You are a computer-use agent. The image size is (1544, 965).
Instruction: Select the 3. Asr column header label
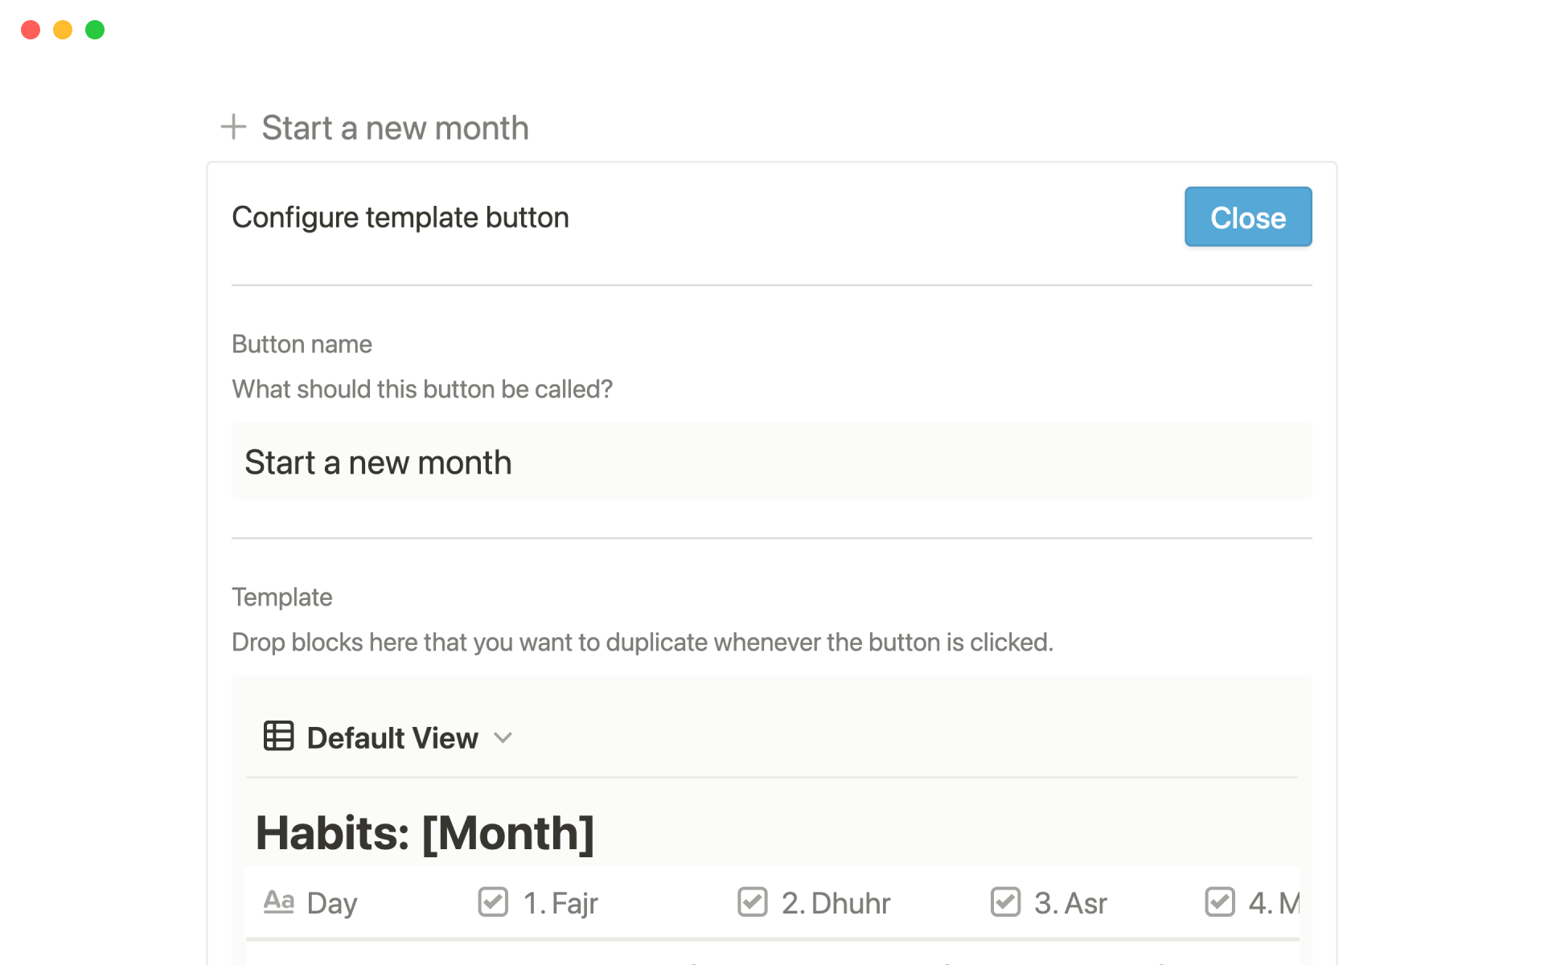(x=1070, y=903)
